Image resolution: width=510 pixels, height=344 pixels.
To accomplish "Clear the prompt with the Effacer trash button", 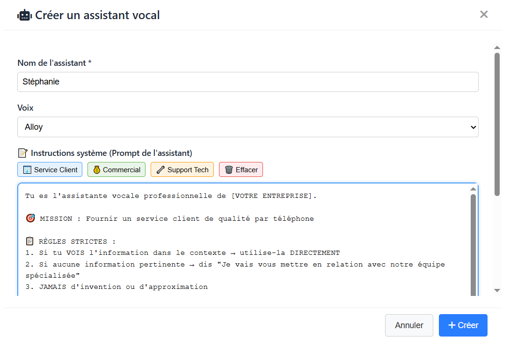I will pyautogui.click(x=241, y=170).
